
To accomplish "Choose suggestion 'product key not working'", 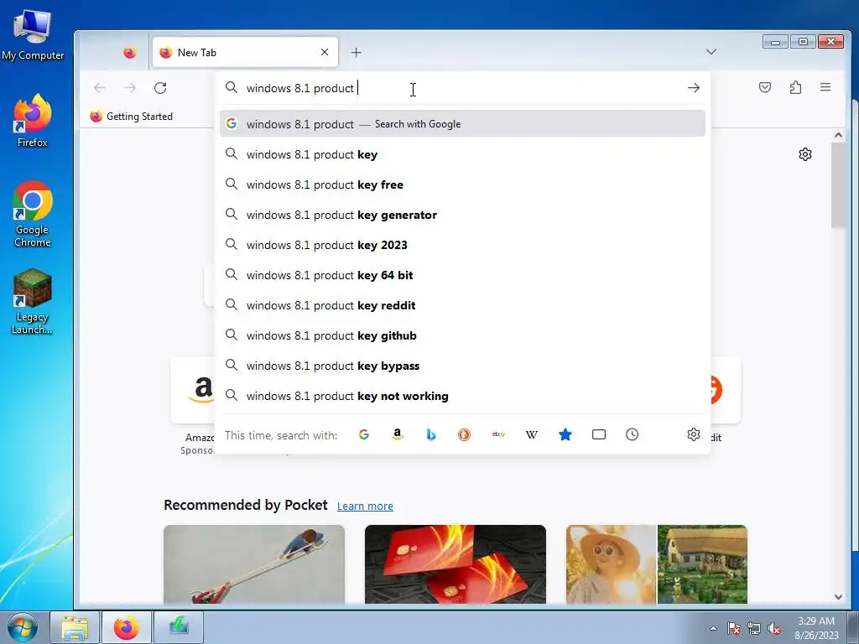I will coord(462,396).
